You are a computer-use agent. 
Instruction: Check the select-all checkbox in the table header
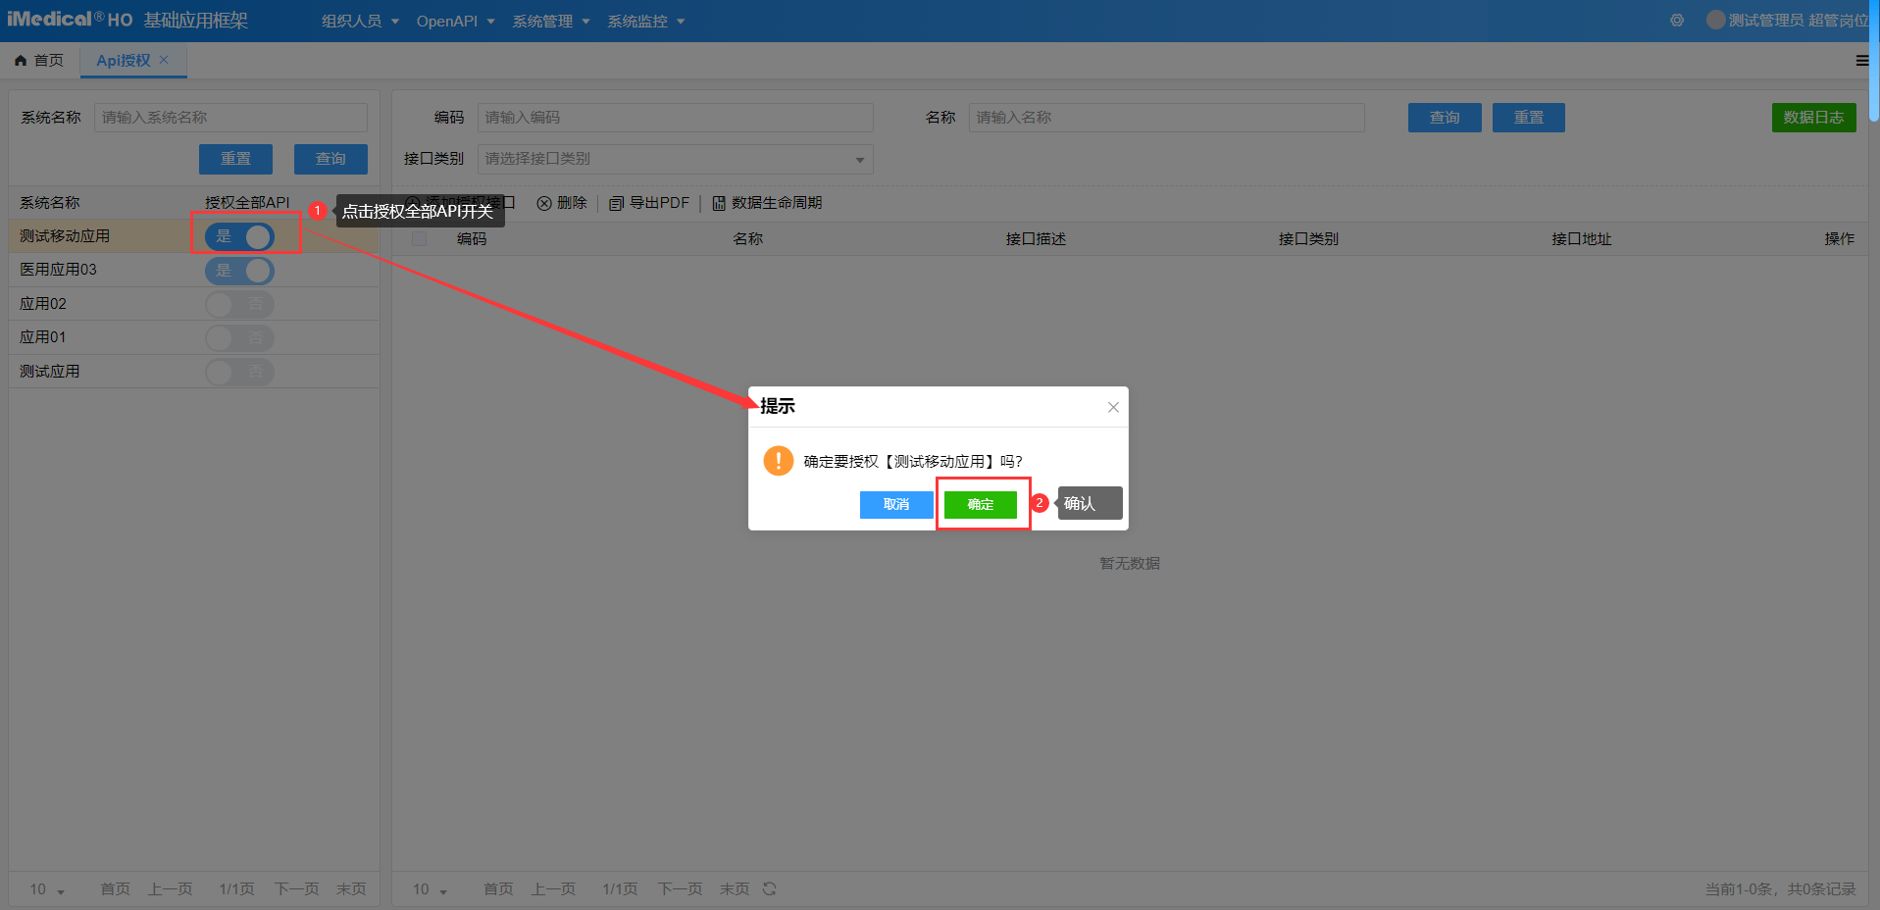(419, 238)
